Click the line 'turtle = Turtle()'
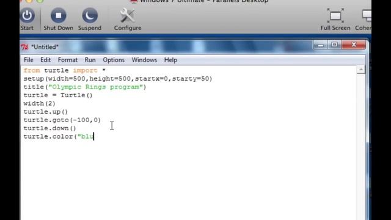This screenshot has width=391, height=220. (x=58, y=95)
